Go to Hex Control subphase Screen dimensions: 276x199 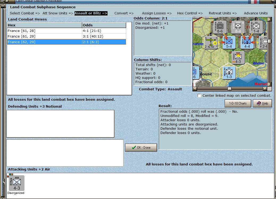click(190, 13)
